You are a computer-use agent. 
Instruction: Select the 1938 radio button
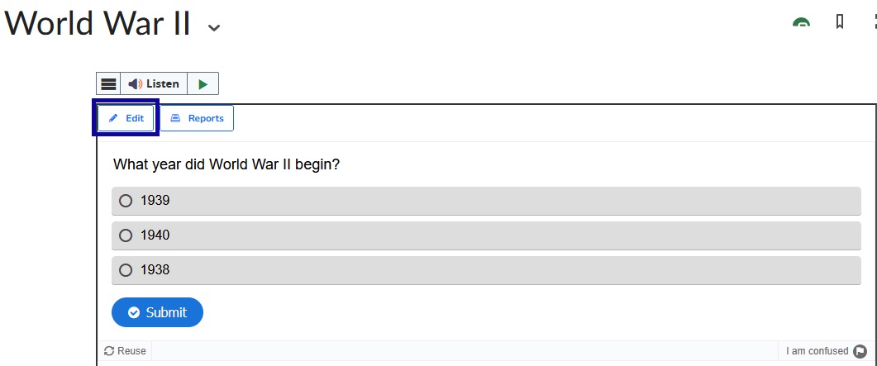[126, 270]
